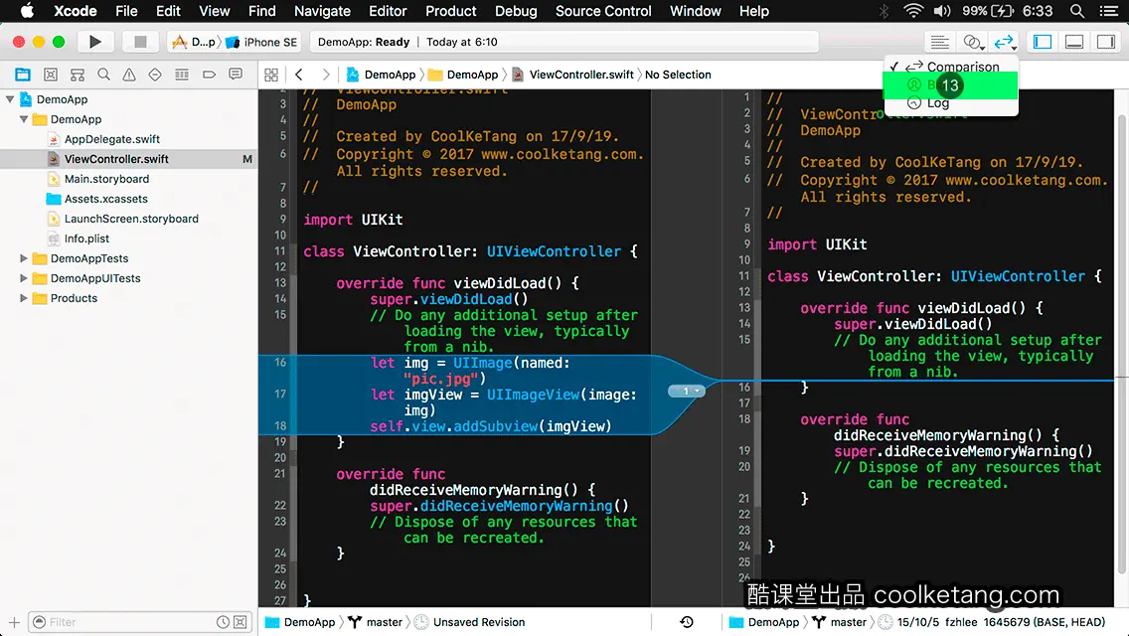Choose iPhone SE run destination
The width and height of the screenshot is (1129, 636).
coord(261,42)
